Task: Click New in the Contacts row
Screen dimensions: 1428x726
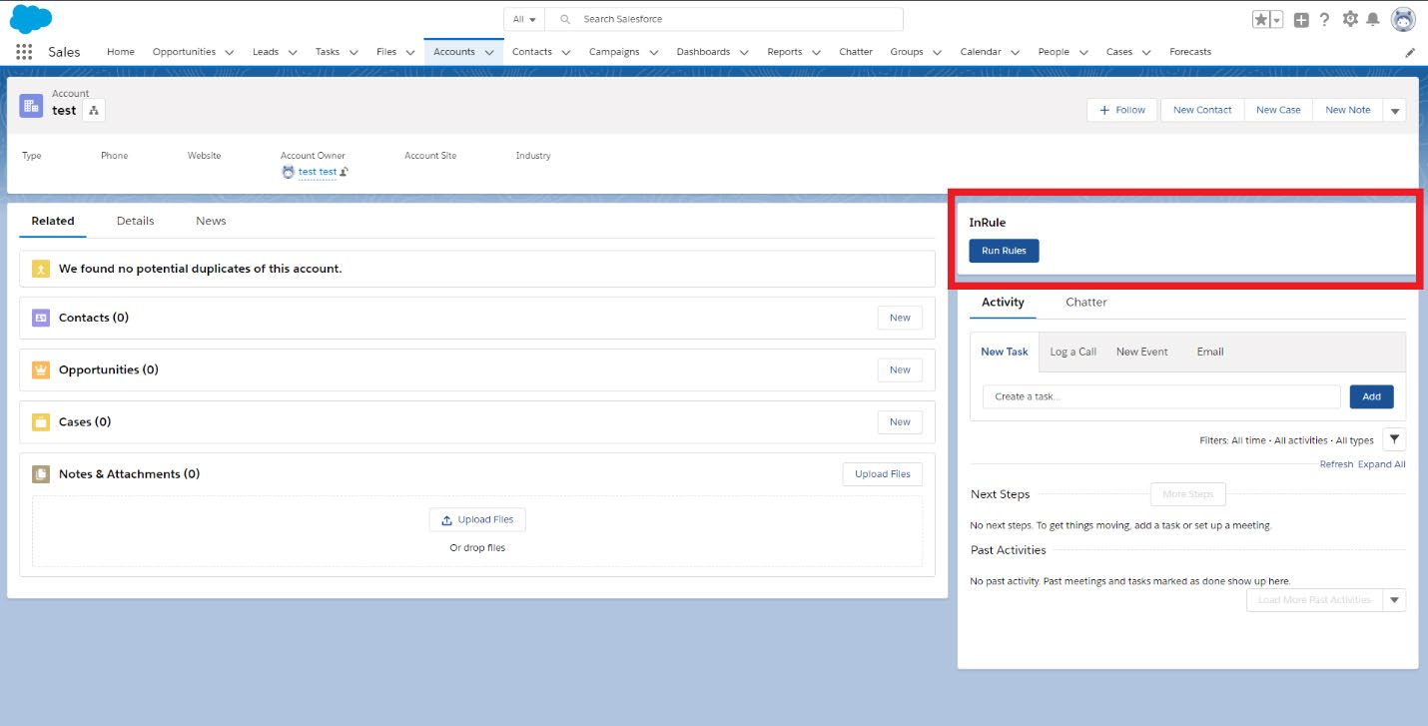Action: click(x=900, y=318)
